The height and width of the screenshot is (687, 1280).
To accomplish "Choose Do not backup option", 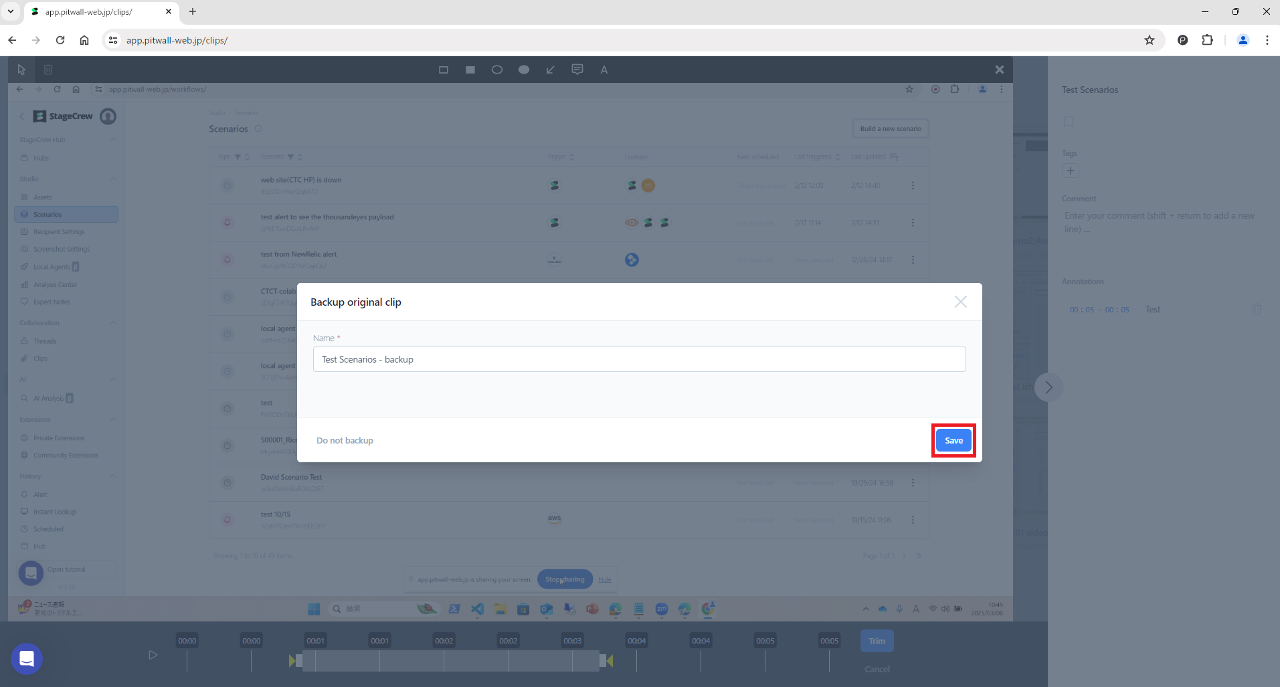I will 345,440.
